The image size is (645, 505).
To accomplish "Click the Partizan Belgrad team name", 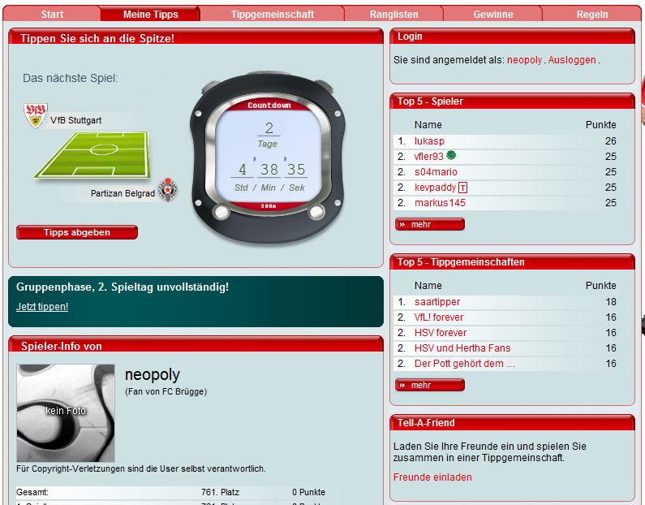I will [123, 193].
